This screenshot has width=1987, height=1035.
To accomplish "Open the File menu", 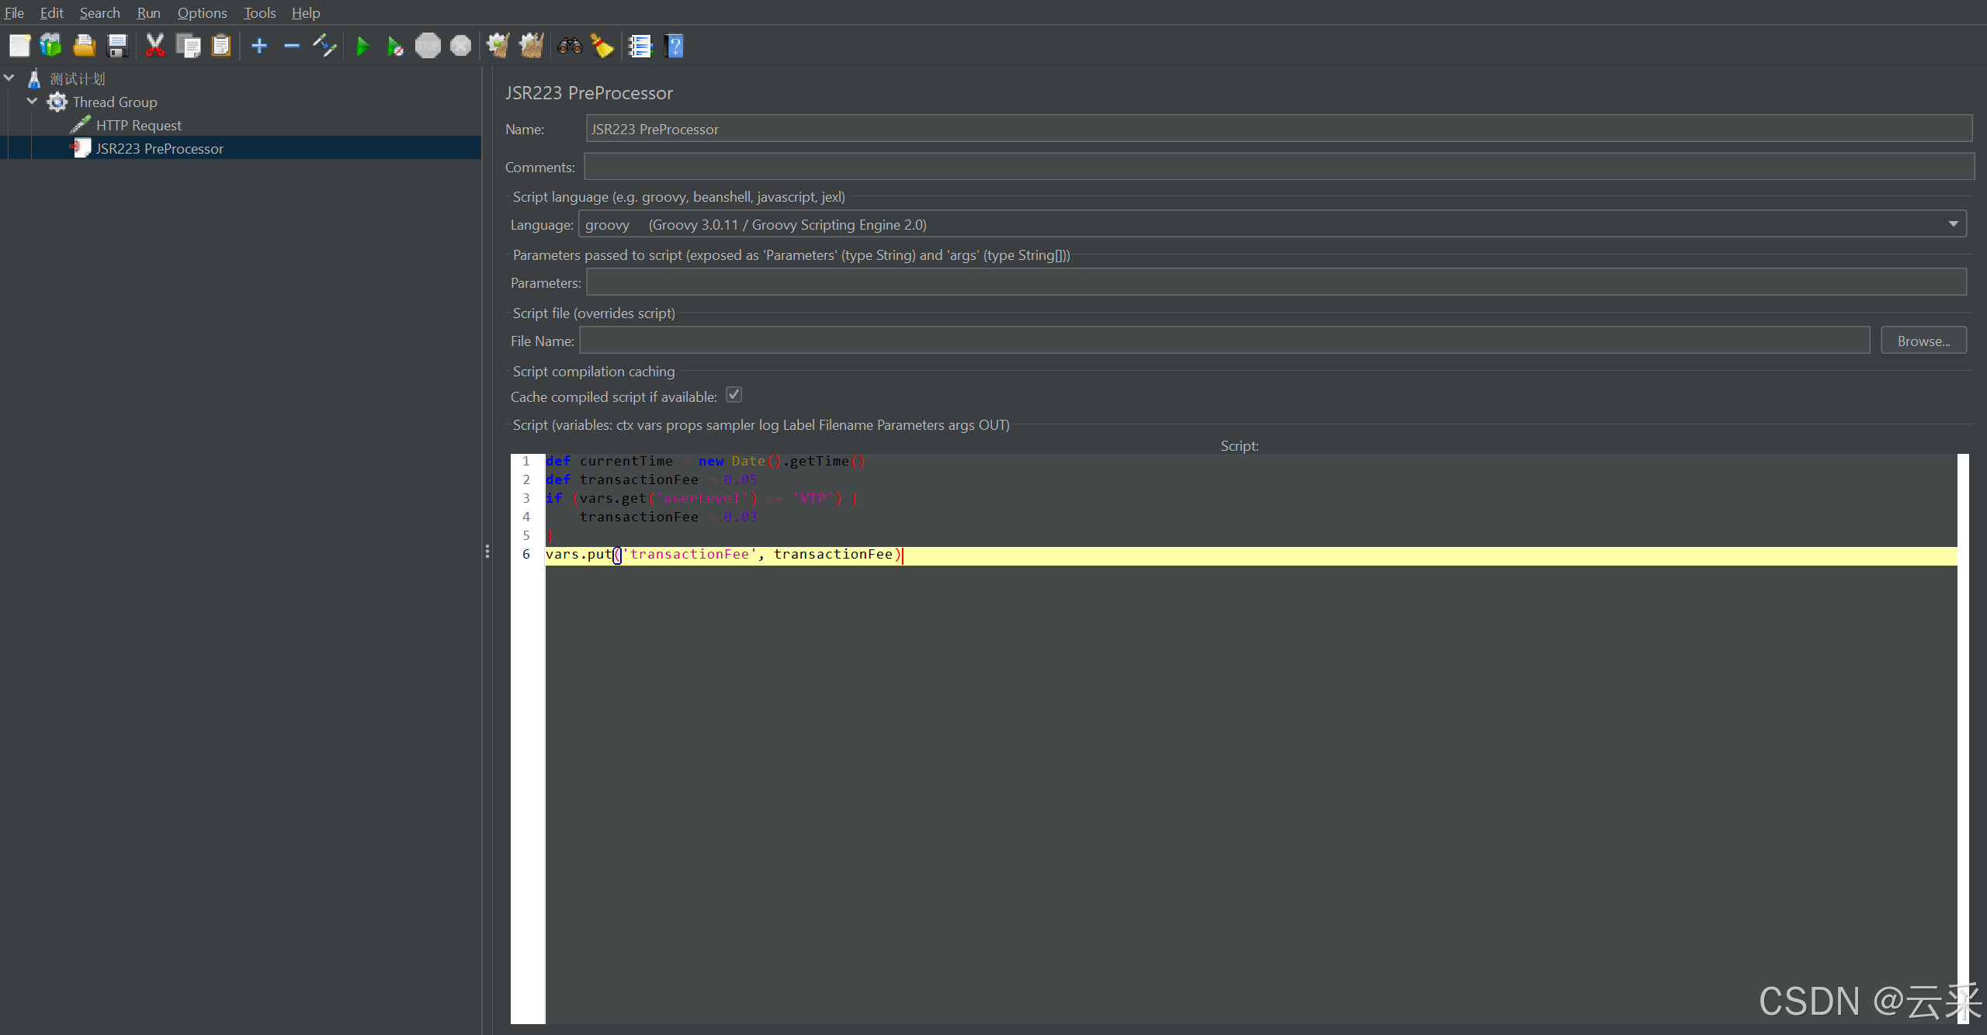I will pos(14,12).
